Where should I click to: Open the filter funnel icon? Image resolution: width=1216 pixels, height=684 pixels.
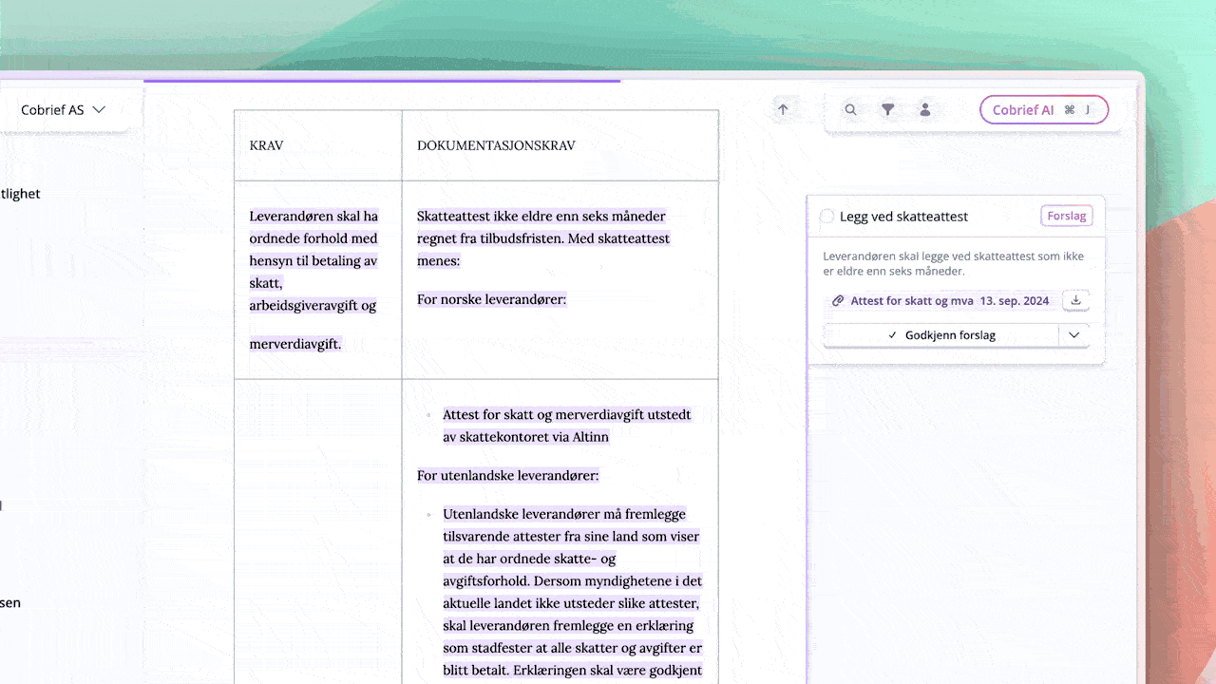[887, 110]
